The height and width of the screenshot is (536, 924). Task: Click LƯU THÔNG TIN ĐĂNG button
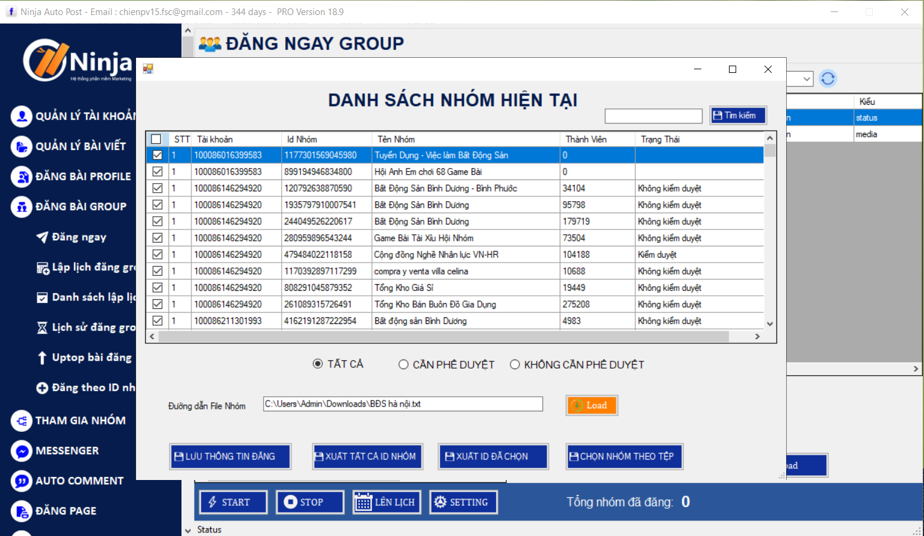(x=231, y=457)
